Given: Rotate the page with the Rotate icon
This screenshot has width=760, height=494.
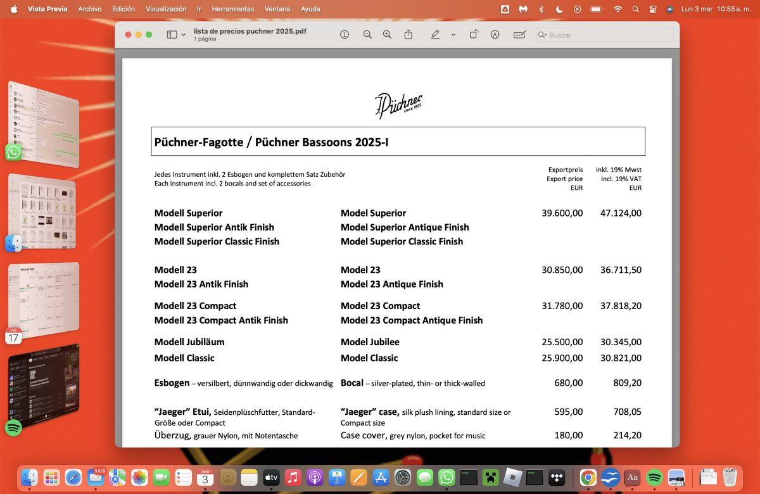Looking at the screenshot, I should 474,35.
